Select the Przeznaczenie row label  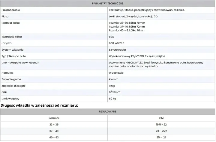click(x=11, y=10)
